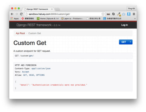Image resolution: width=146 pixels, height=112 pixels.
Task: Open the Apps bookmarks shortcut
Action: [15, 18]
